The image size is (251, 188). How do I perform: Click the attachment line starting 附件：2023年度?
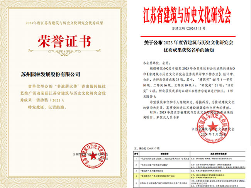pos(192,112)
